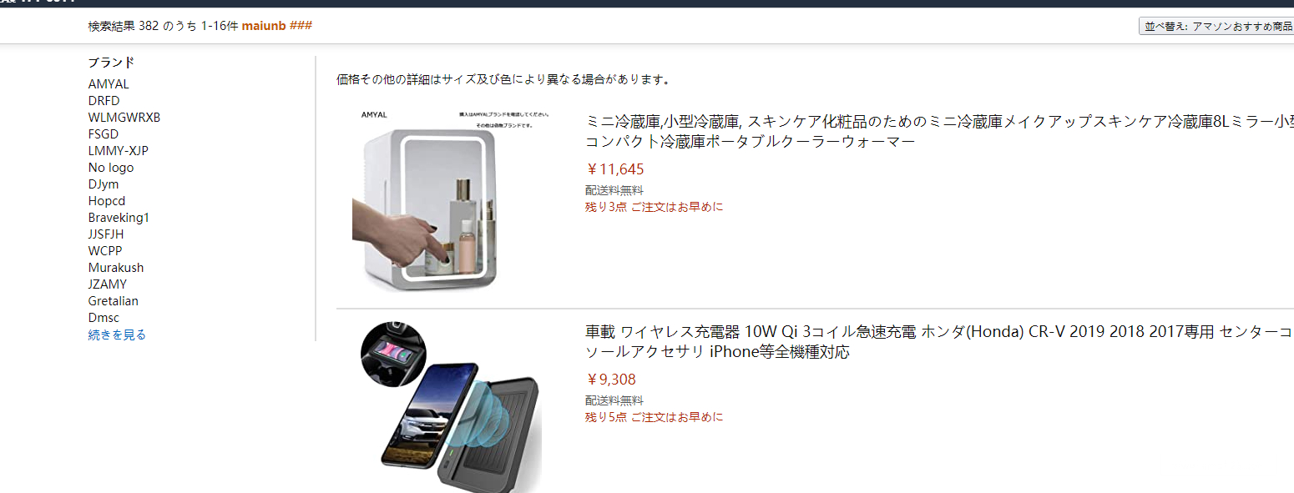Select the No logo brand filter

pos(111,168)
